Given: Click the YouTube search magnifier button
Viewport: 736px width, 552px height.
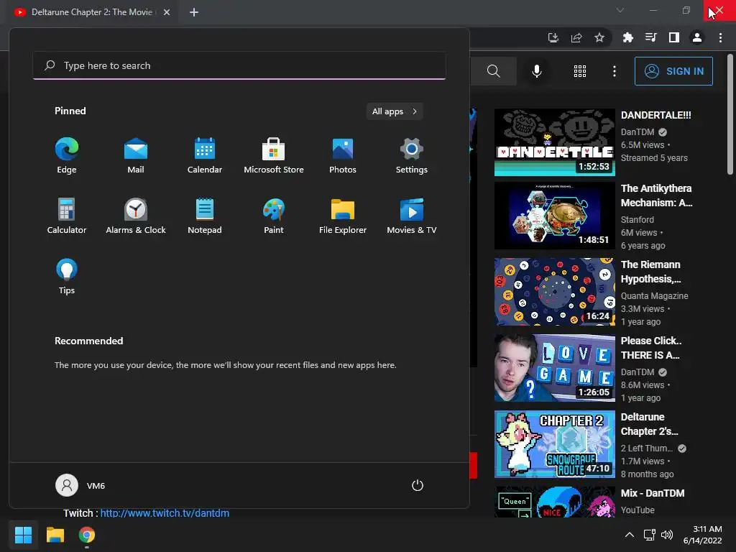Looking at the screenshot, I should tap(493, 71).
